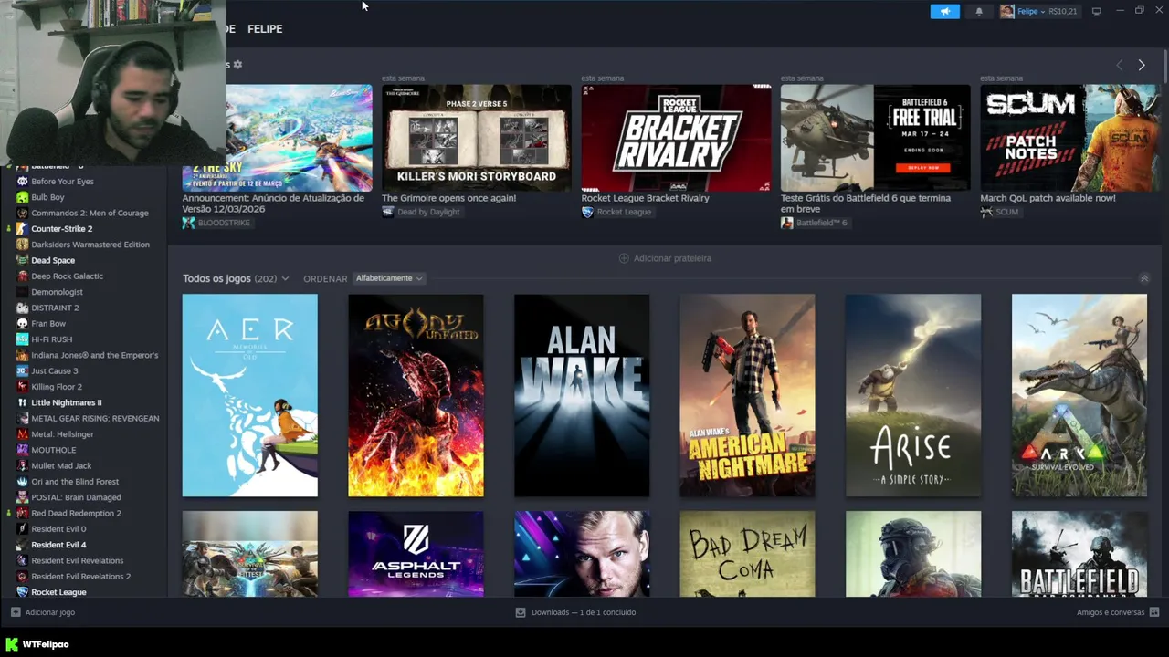Open the Steam announcements megaphone button

(x=944, y=11)
